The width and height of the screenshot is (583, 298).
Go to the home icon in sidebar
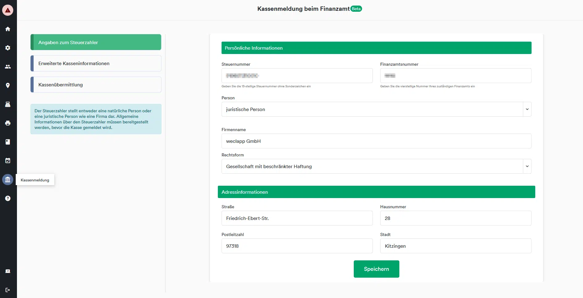[8, 29]
